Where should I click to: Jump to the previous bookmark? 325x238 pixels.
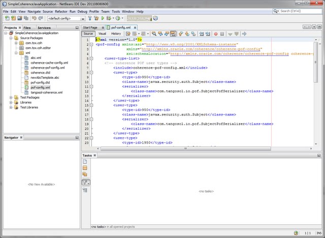click(x=181, y=34)
